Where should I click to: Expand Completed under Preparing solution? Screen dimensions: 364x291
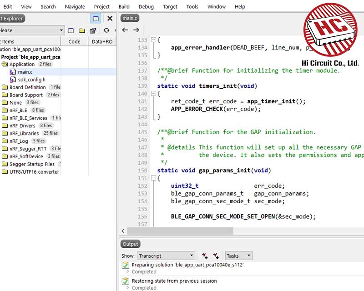click(x=127, y=271)
